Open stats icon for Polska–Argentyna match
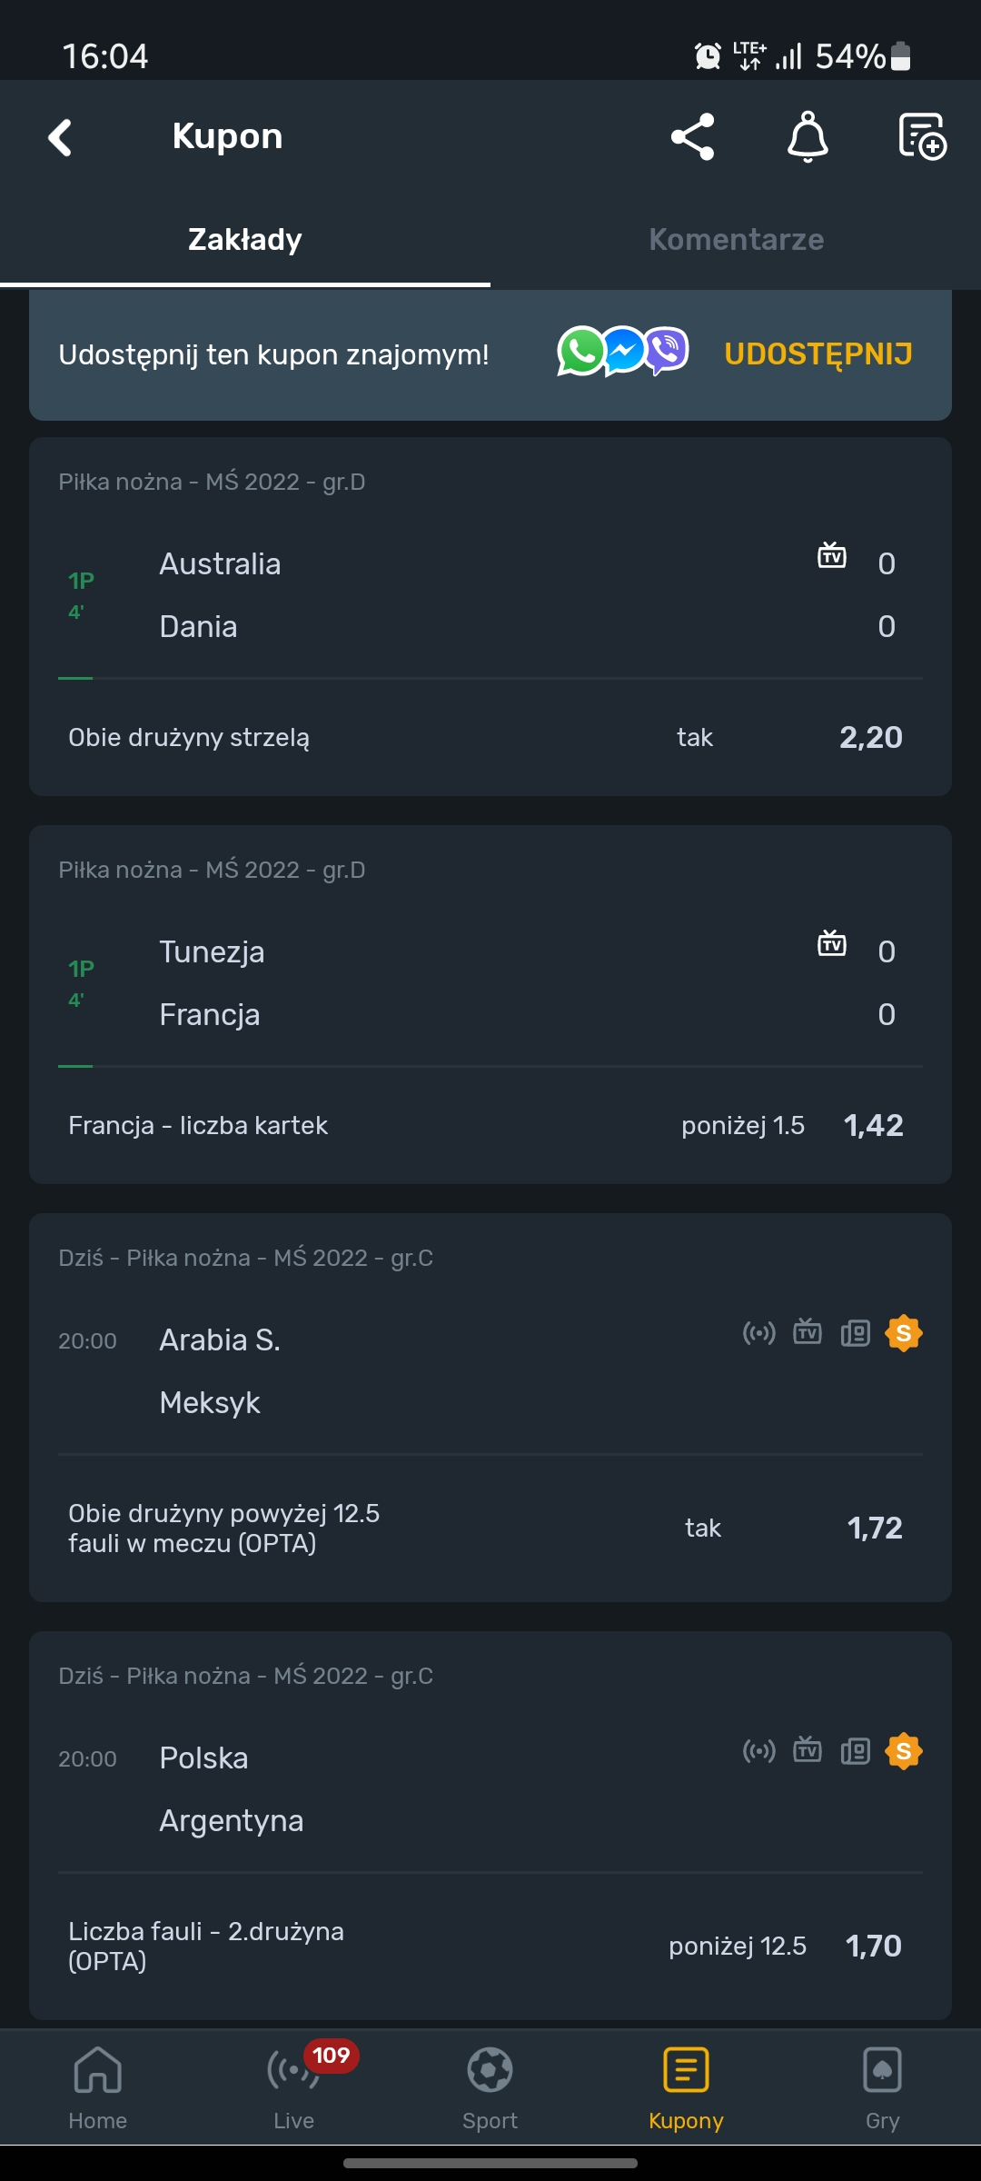Viewport: 981px width, 2181px height. tap(856, 1751)
